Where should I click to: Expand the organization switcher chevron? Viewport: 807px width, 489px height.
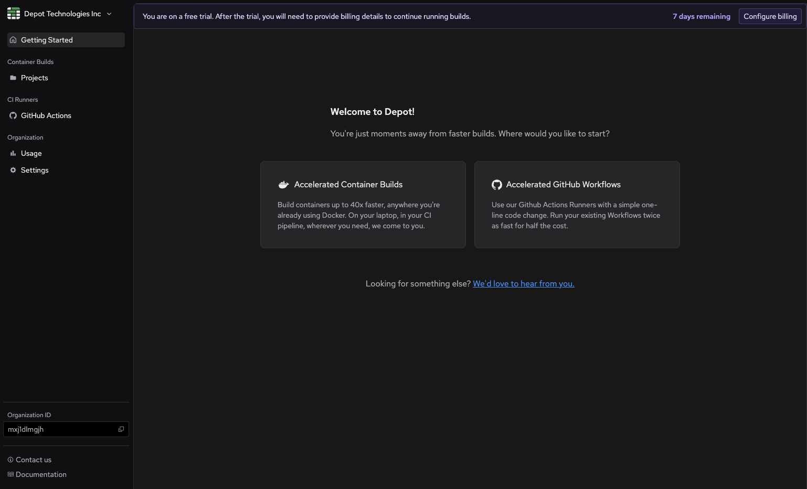(x=109, y=14)
